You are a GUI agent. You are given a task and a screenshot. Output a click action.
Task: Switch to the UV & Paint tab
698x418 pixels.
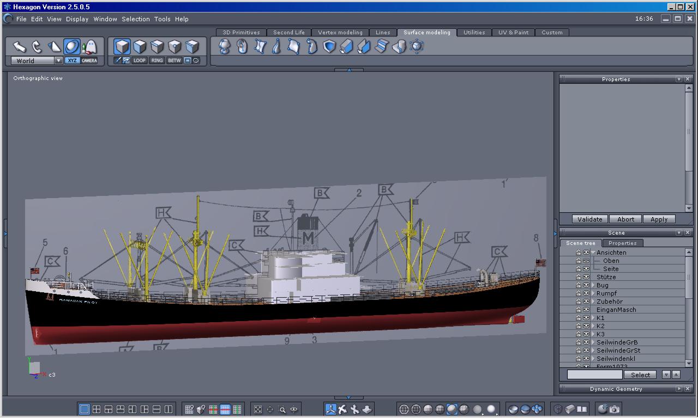tap(514, 33)
